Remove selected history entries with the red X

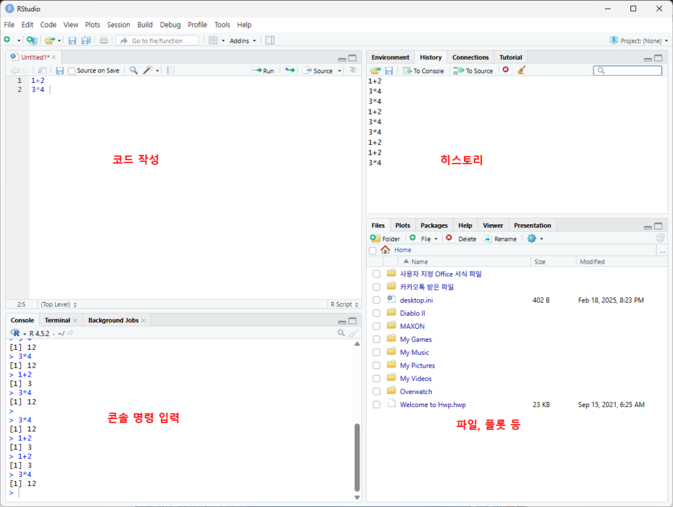pyautogui.click(x=505, y=70)
